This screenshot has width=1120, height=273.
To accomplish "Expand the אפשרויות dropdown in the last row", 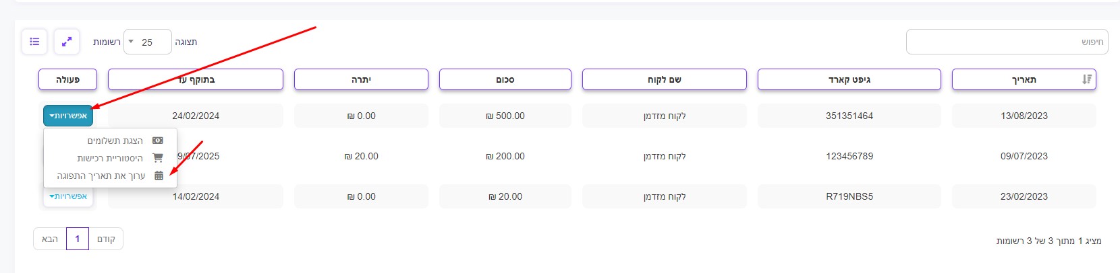I will coord(68,196).
